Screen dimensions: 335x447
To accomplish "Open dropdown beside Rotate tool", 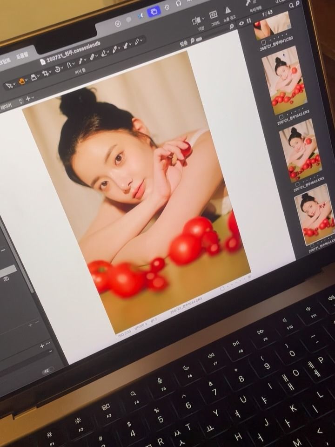I will tap(62, 68).
